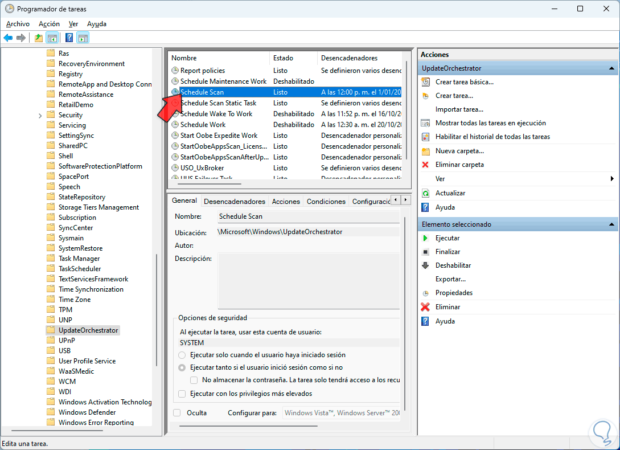
Task: Click the Finalizar stop square icon
Action: 425,252
